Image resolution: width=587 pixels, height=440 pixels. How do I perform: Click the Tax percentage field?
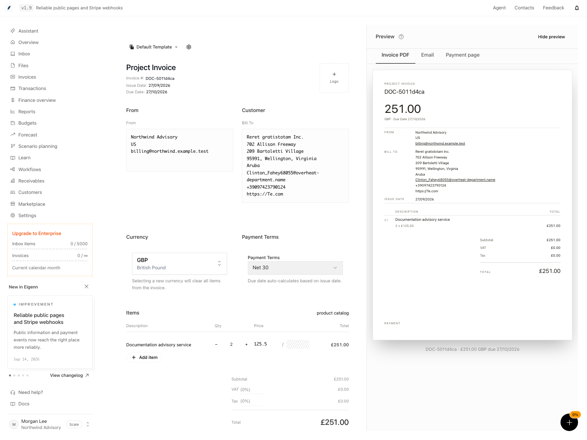click(252, 401)
